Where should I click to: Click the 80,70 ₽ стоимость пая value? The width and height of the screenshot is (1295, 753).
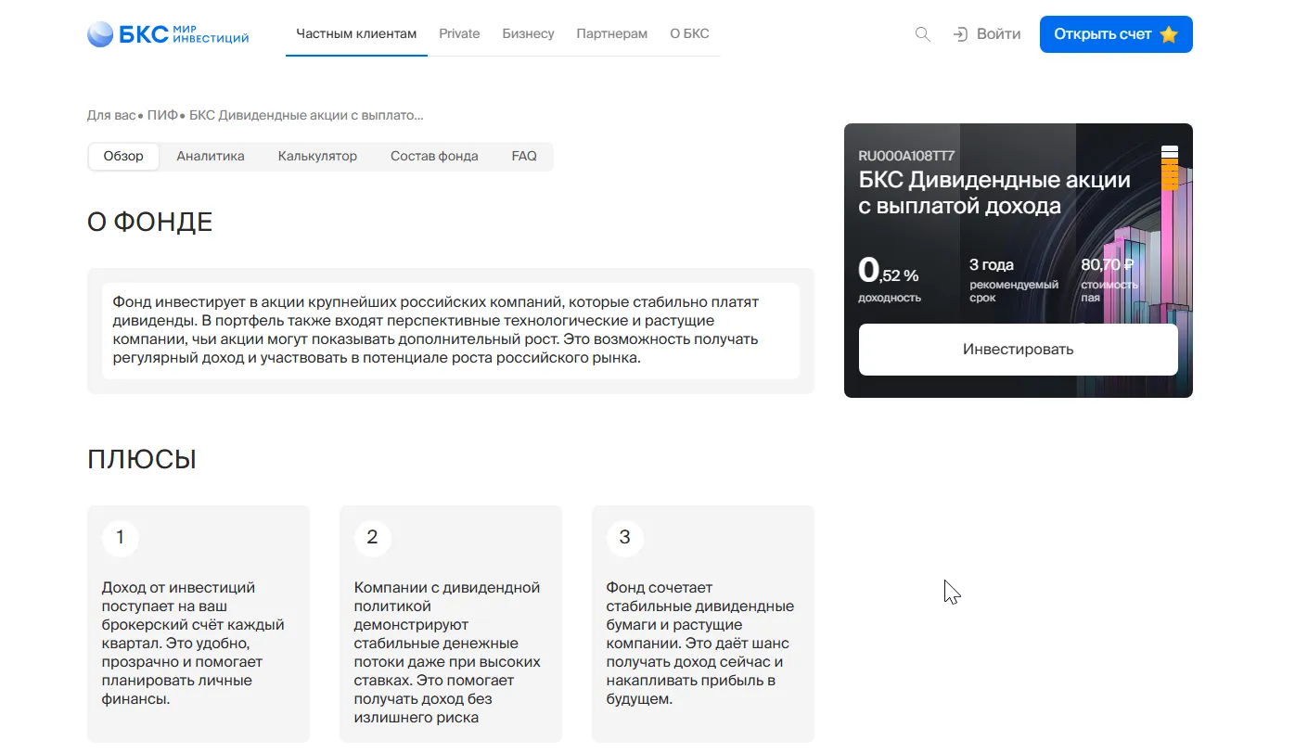1109,281
